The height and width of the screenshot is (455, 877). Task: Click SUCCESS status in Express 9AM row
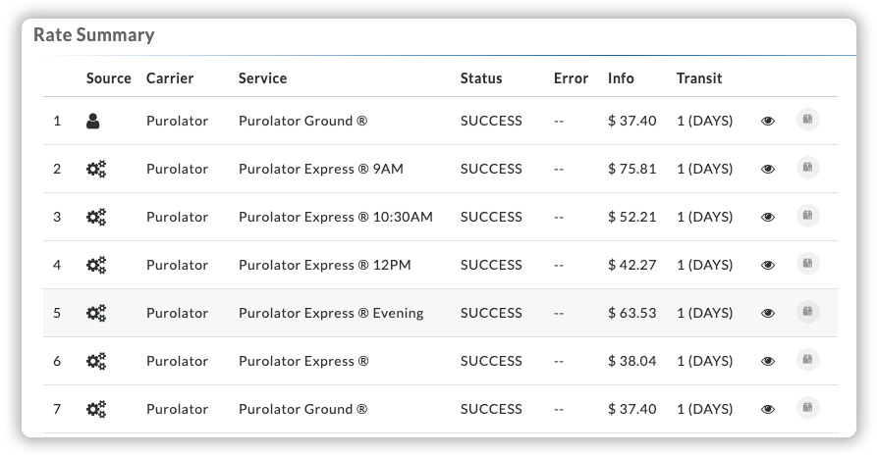(x=491, y=169)
